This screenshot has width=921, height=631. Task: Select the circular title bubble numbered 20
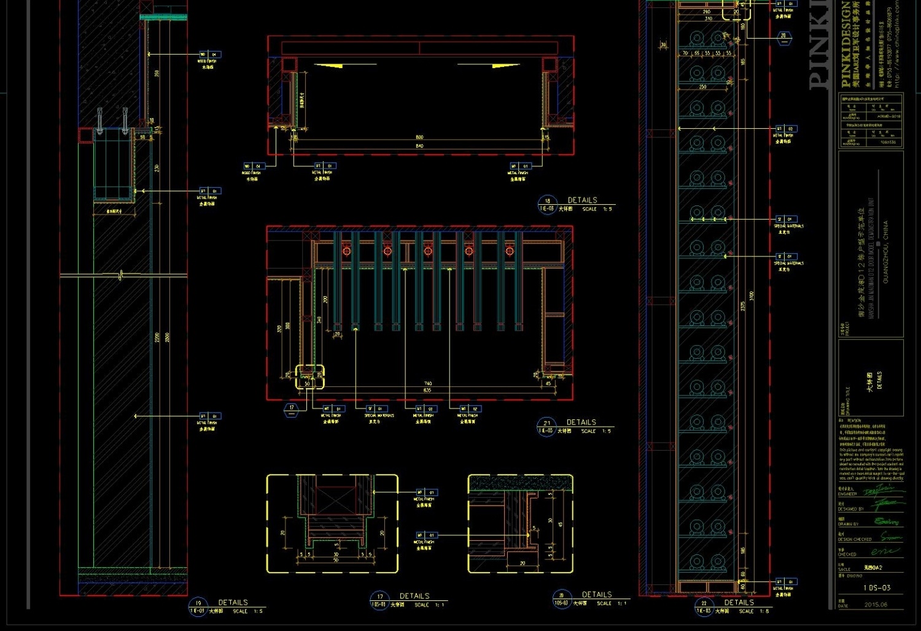[561, 598]
